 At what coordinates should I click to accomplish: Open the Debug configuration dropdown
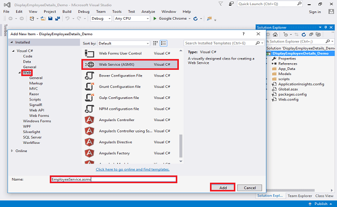(x=101, y=19)
